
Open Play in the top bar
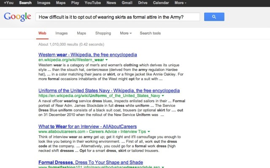[x=75, y=3]
